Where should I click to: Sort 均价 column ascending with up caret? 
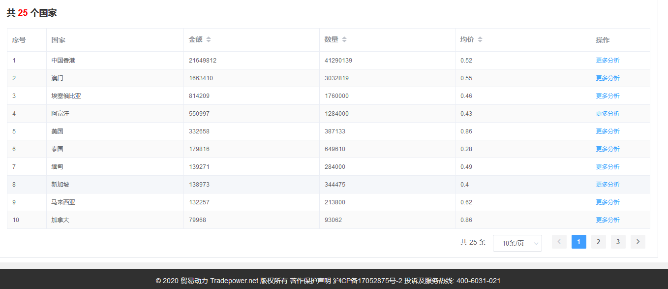(480, 37)
